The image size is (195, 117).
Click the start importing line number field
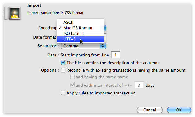116,55
